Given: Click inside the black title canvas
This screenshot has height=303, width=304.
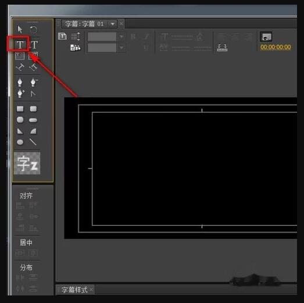Looking at the screenshot, I should [x=181, y=168].
